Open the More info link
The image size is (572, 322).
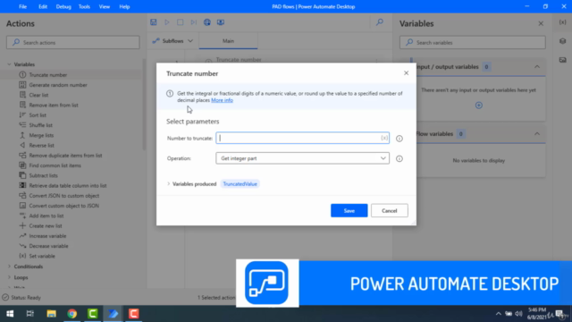tap(222, 100)
